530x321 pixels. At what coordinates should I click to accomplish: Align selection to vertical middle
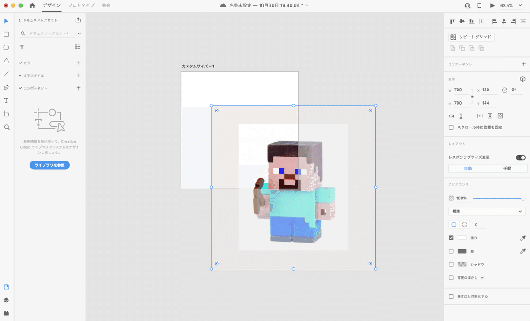pyautogui.click(x=462, y=21)
